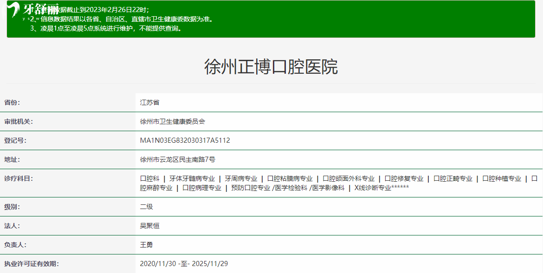
Task: Click the hospital title 徐州正博口腔医院
Action: pos(271,67)
